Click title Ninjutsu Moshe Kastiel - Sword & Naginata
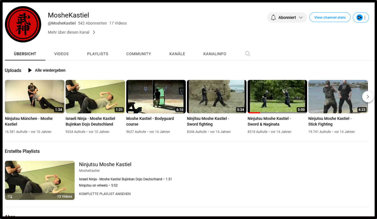The height and width of the screenshot is (219, 377). coord(269,121)
